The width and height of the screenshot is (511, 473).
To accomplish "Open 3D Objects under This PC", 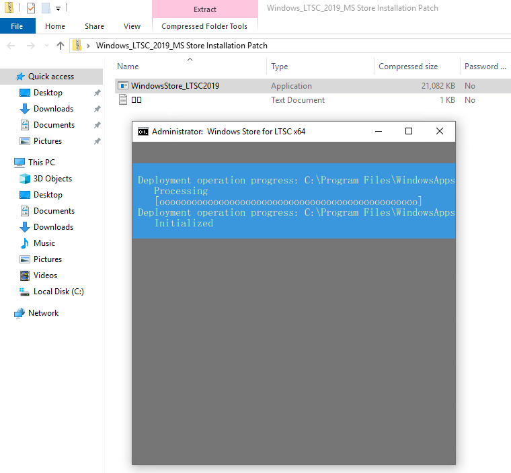I will [x=53, y=179].
